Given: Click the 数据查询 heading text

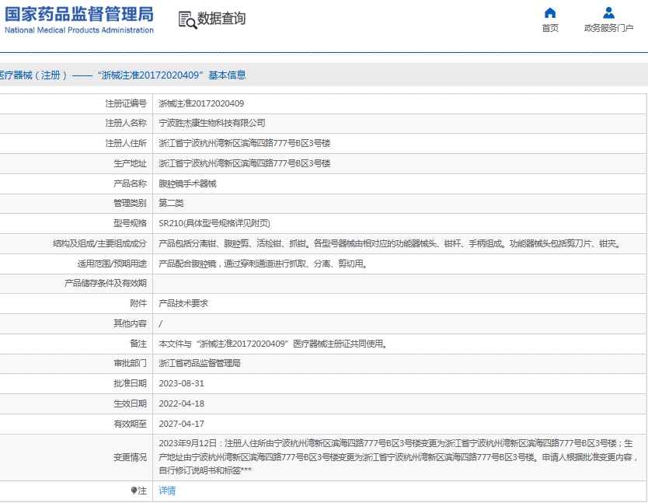Looking at the screenshot, I should tap(221, 19).
